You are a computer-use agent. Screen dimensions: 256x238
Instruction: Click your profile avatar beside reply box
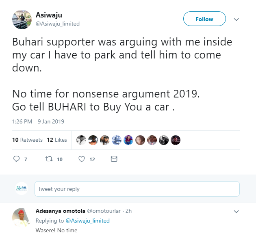tap(22, 188)
